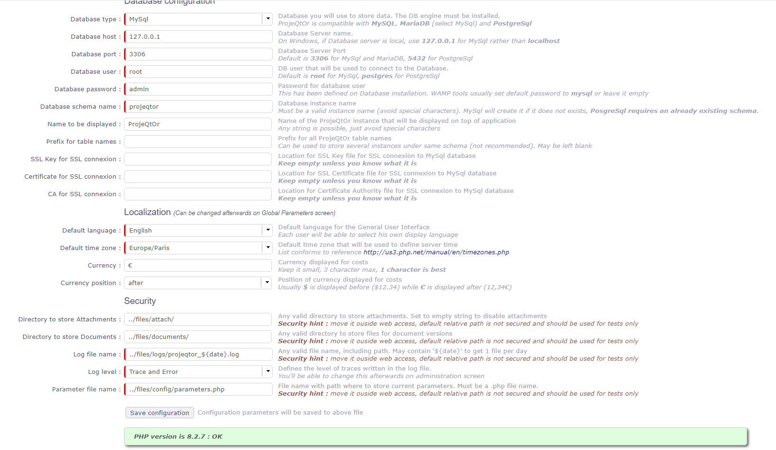
Task: Open the PHP timezones reference link
Action: [436, 252]
